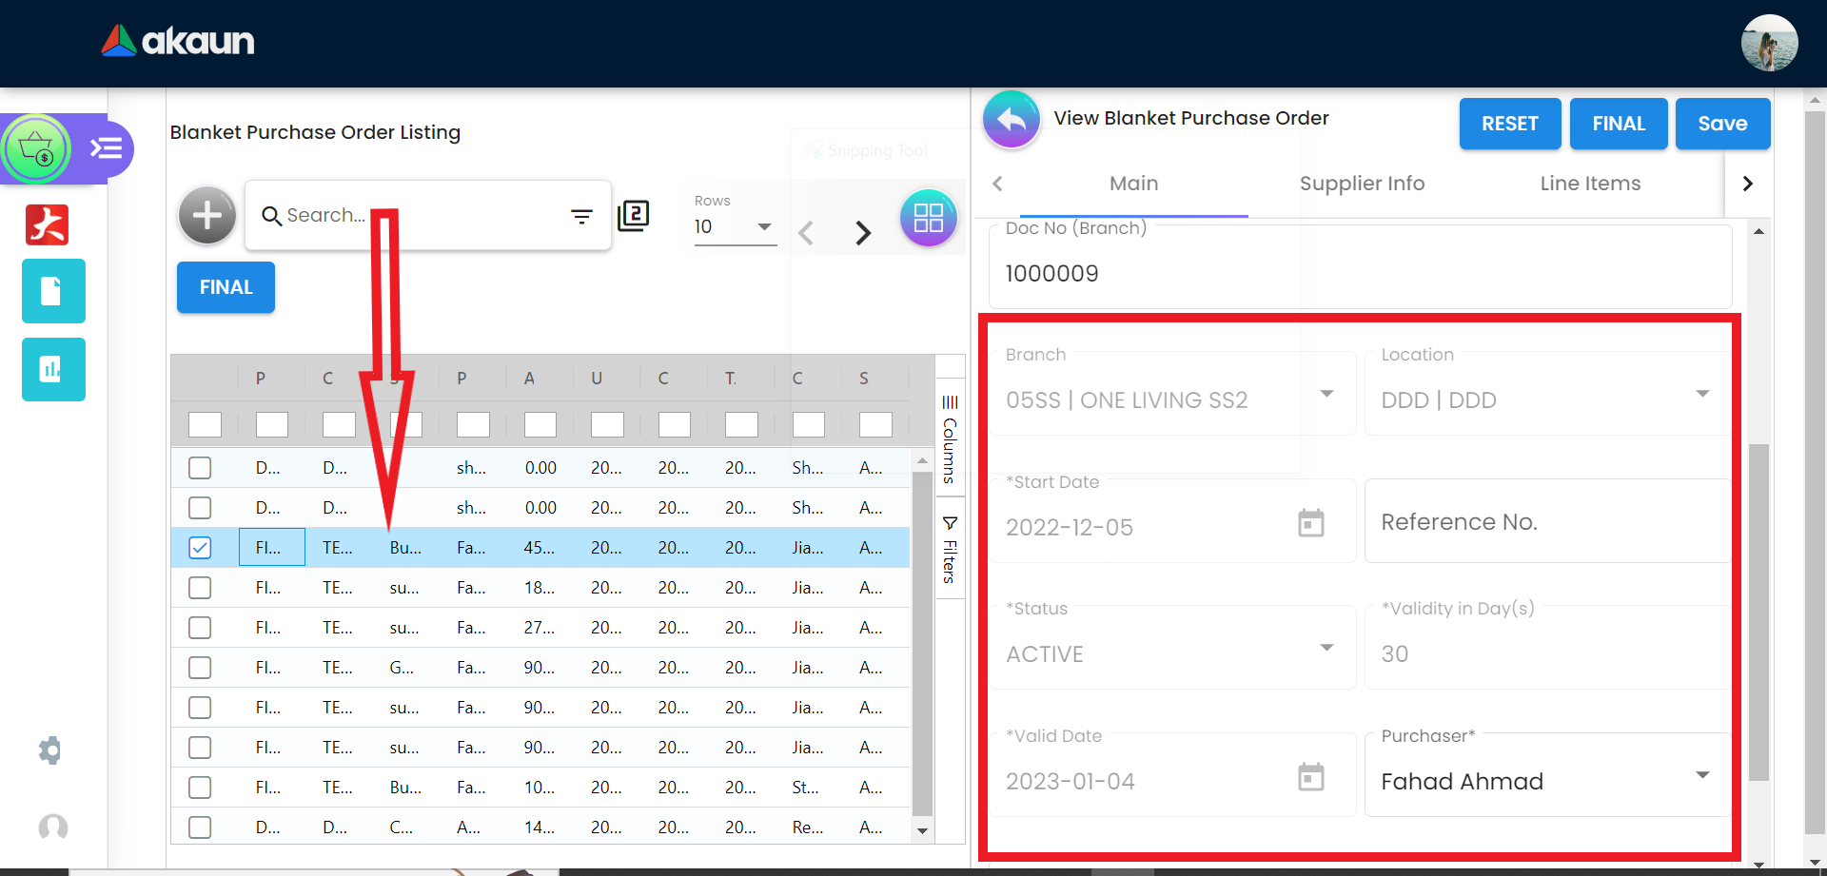Open the teal document icon in sidebar

pos(53,291)
